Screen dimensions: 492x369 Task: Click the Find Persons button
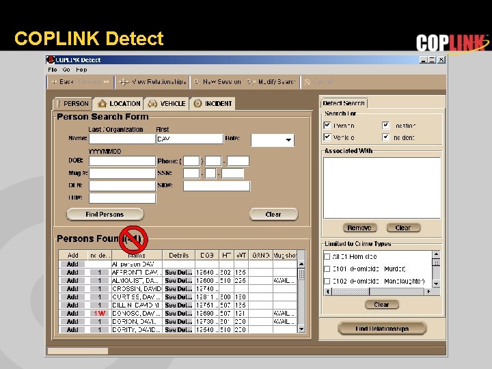coord(105,215)
